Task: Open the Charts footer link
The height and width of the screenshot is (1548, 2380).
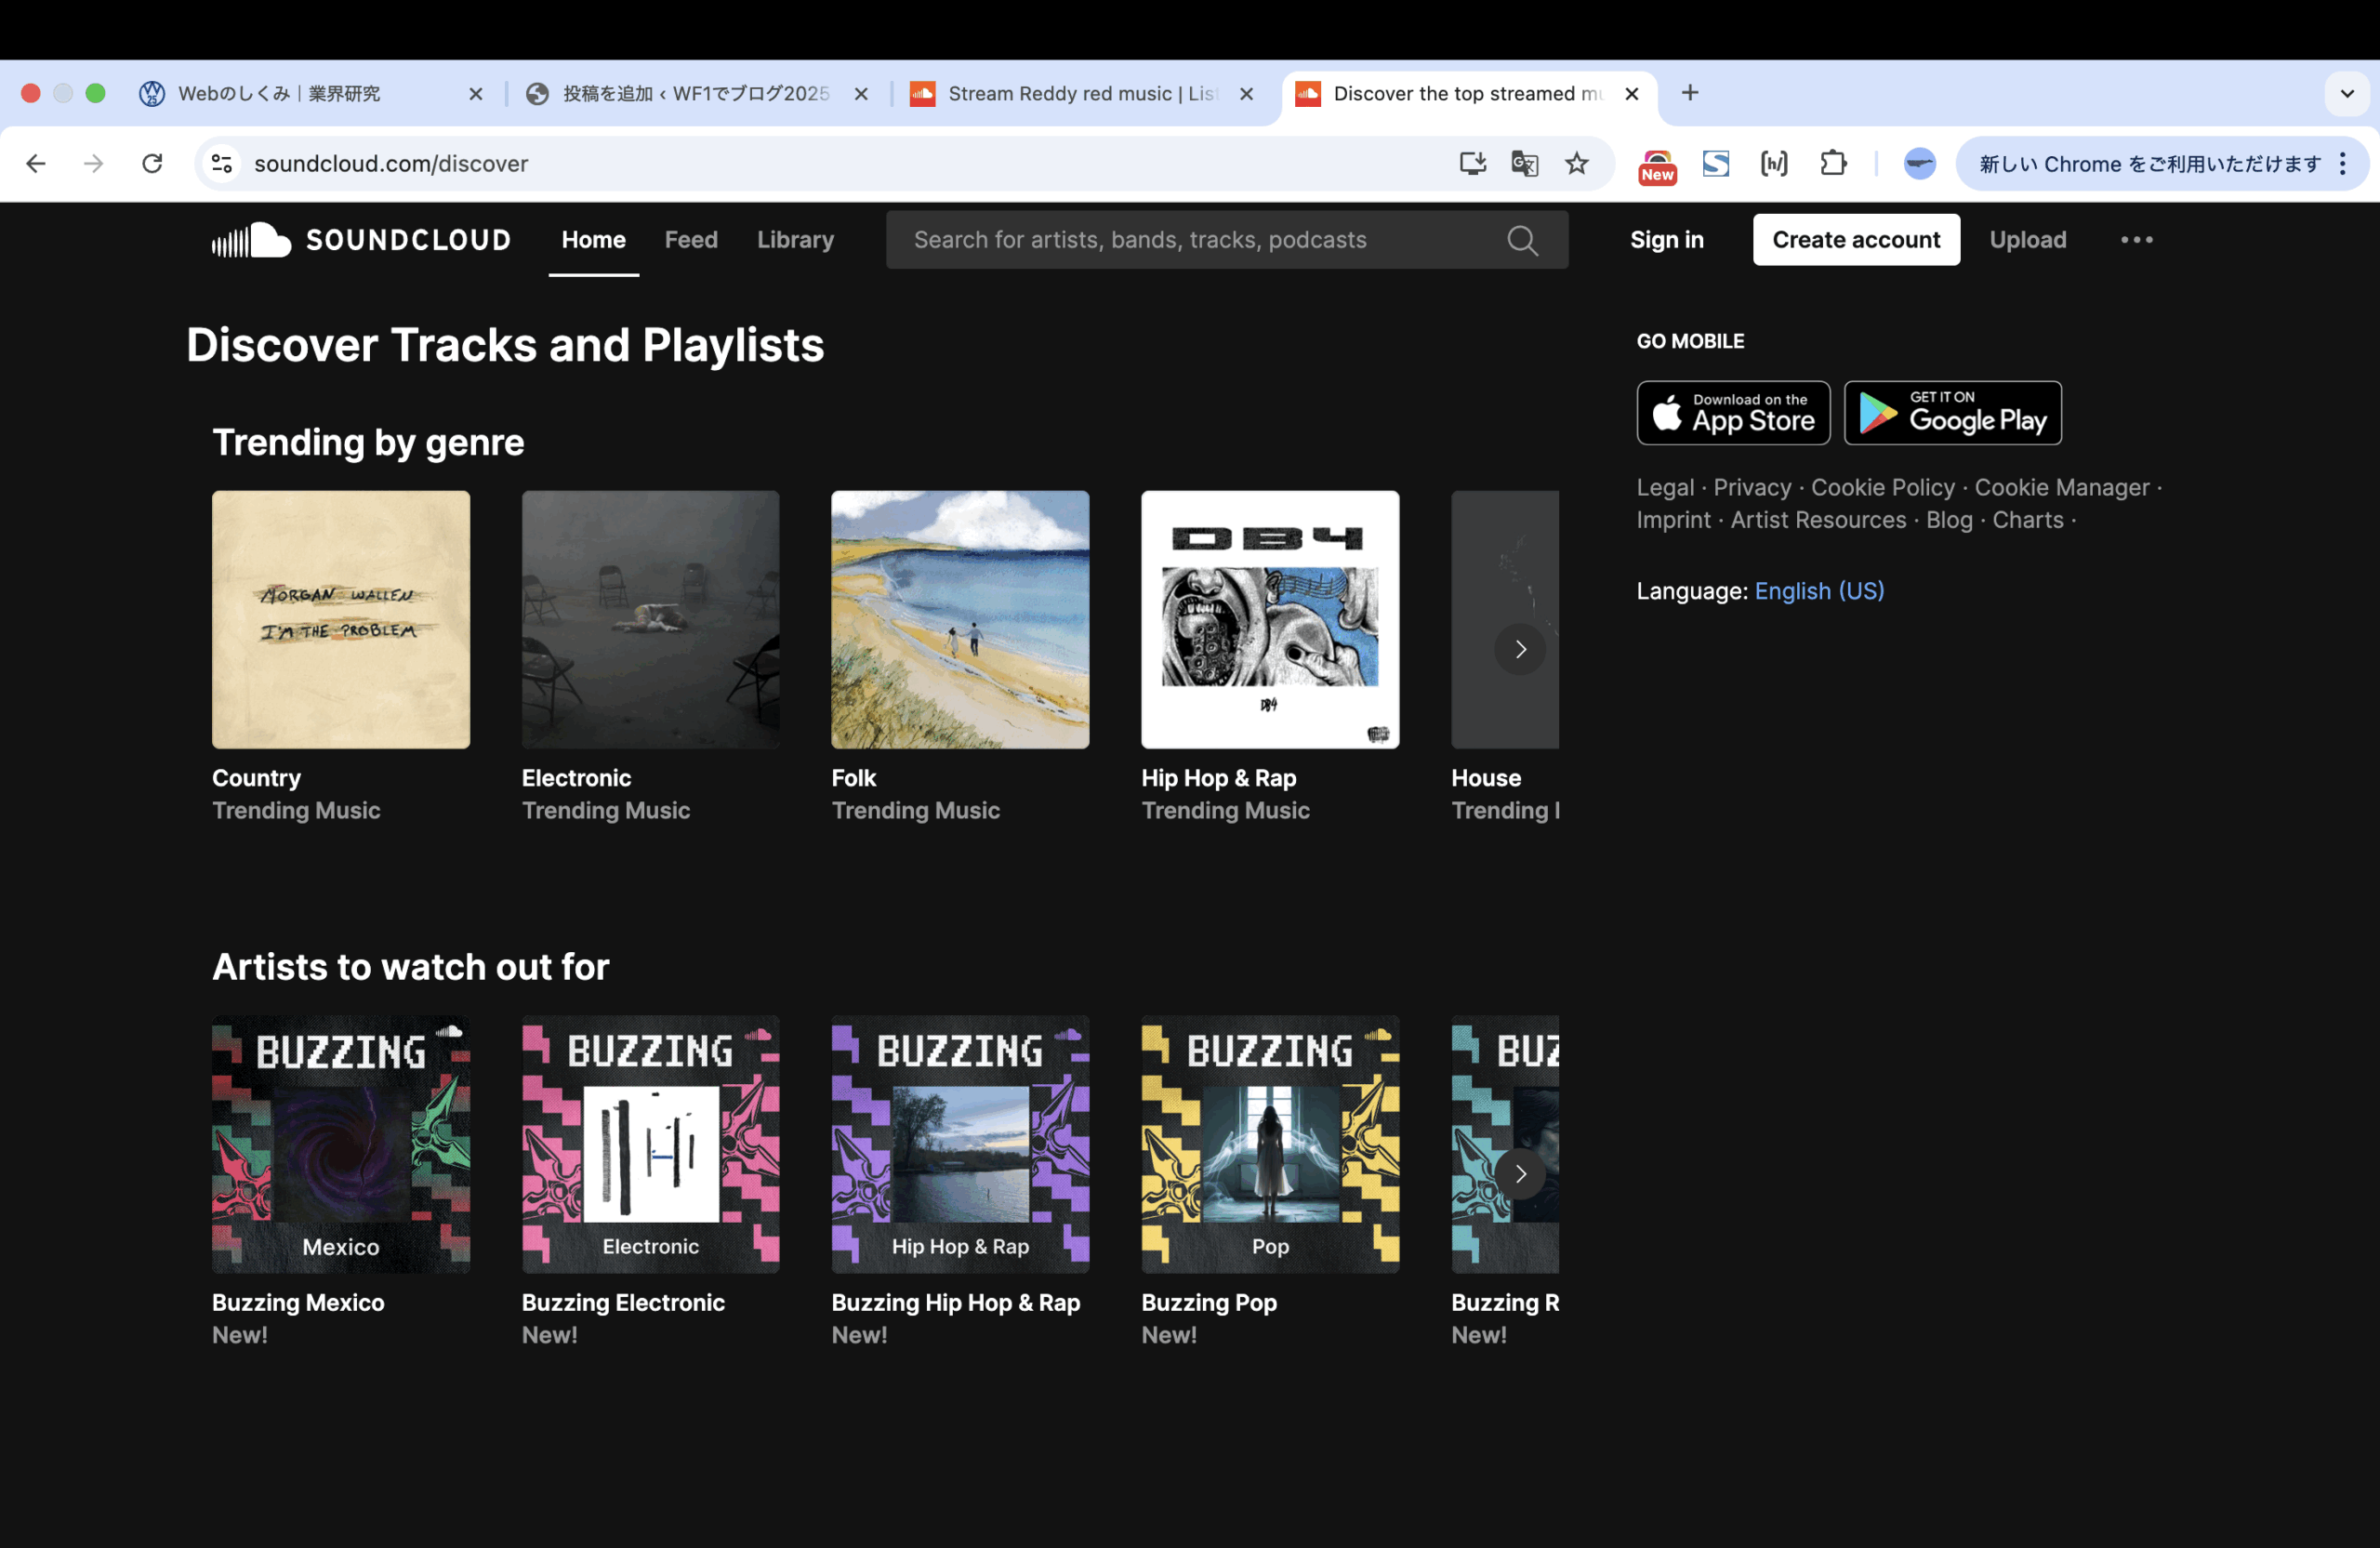Action: click(2027, 520)
